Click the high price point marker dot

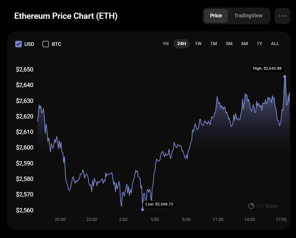coord(285,76)
